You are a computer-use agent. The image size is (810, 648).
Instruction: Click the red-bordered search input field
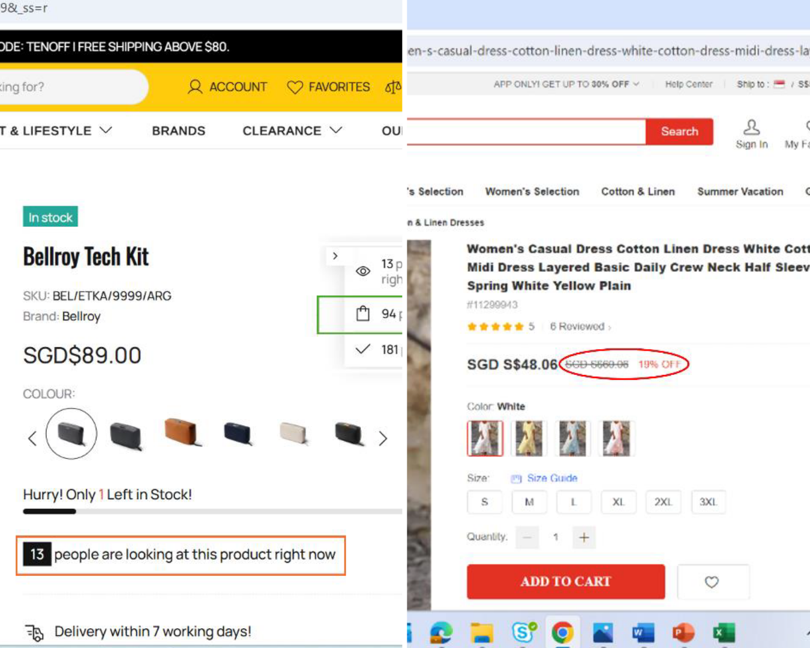point(526,131)
